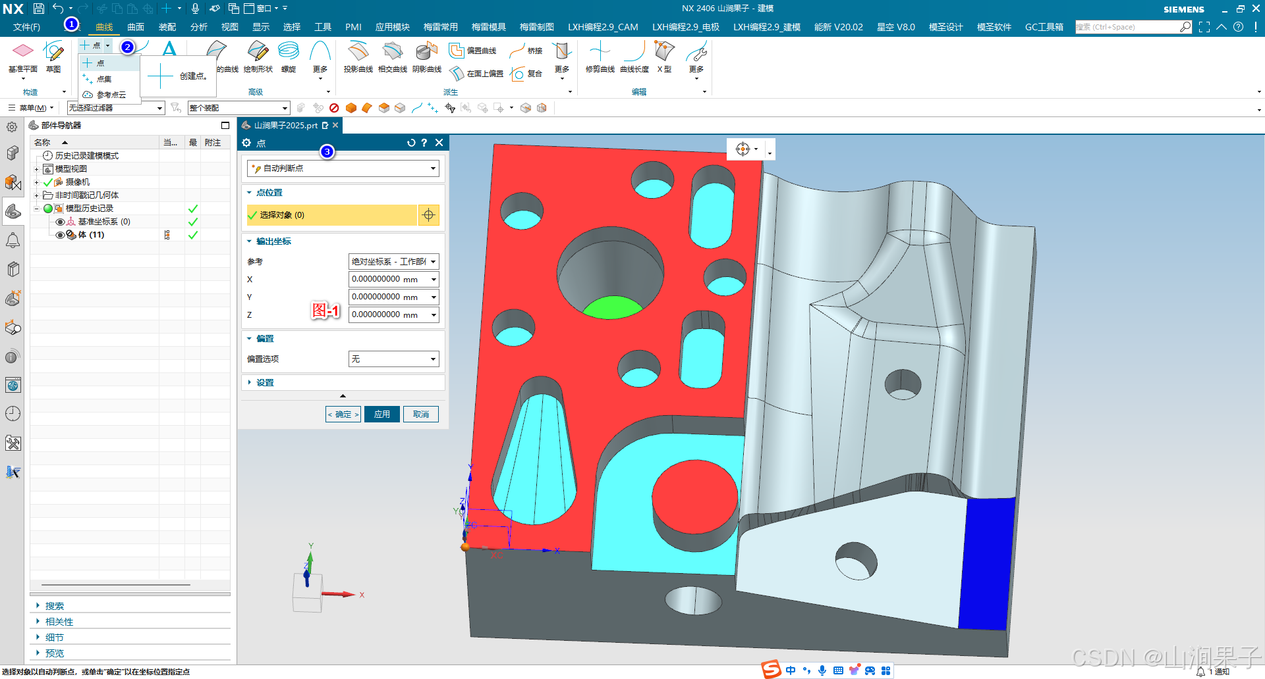Click the Undo arrow icon
The height and width of the screenshot is (679, 1265).
(58, 9)
